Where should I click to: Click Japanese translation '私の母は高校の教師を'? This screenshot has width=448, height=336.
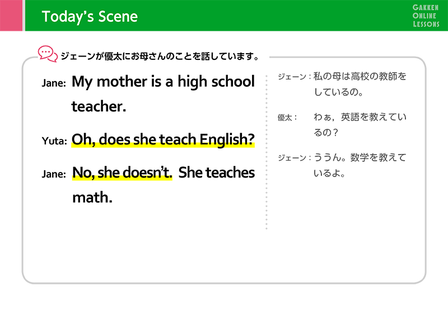click(360, 76)
